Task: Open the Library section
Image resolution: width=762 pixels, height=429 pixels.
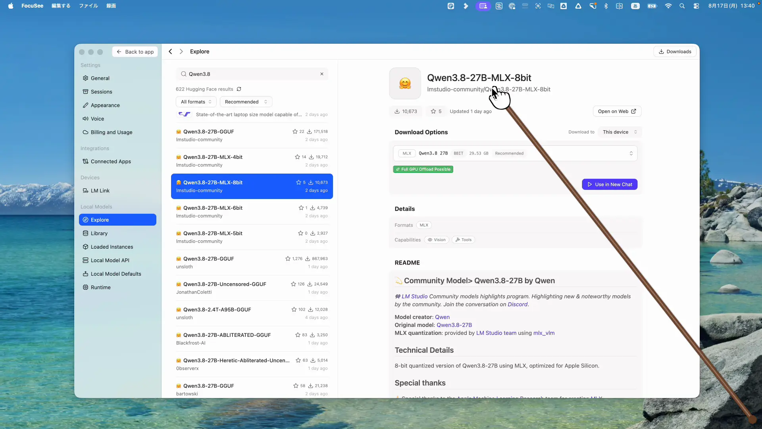Action: 117,233
